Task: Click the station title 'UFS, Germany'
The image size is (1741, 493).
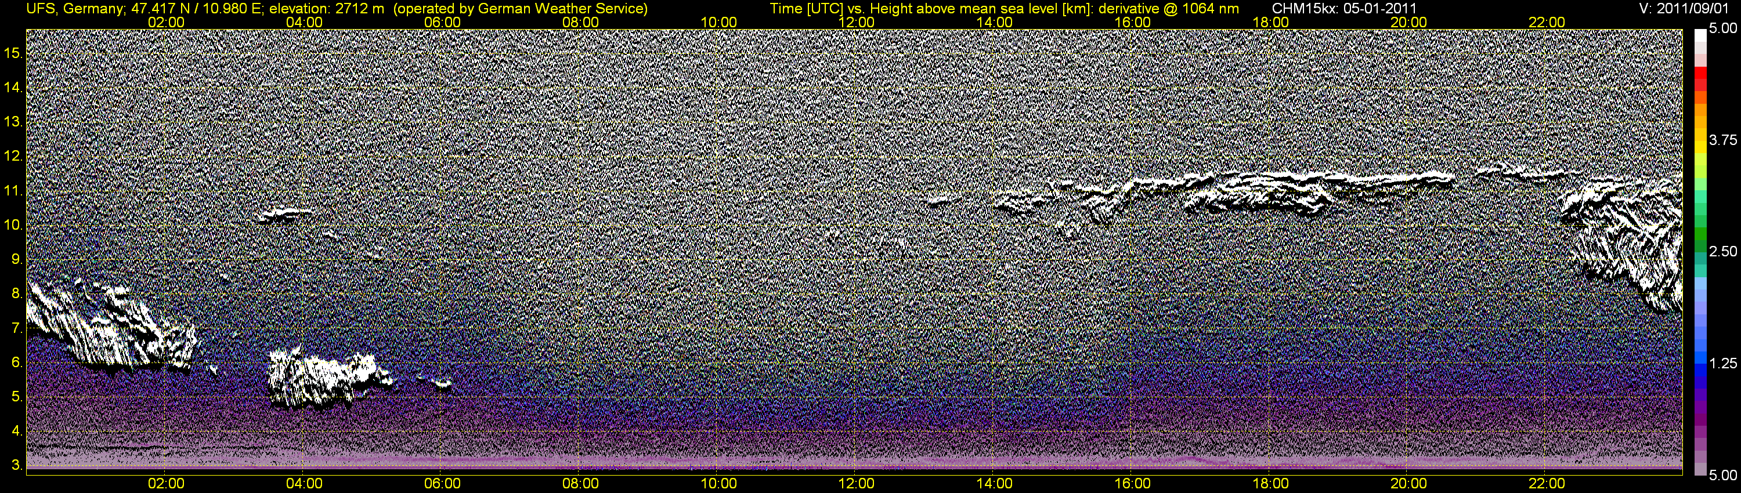Action: 74,9
